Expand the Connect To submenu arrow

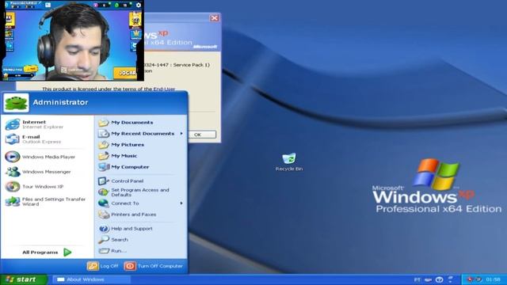181,203
